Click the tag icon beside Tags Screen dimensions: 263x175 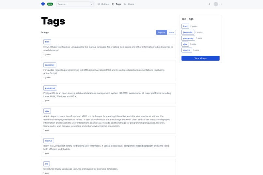113,4
